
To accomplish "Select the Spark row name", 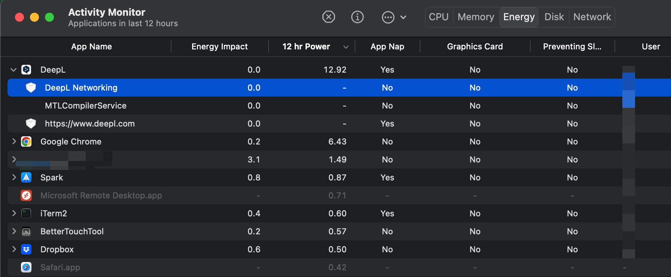I will 52,177.
